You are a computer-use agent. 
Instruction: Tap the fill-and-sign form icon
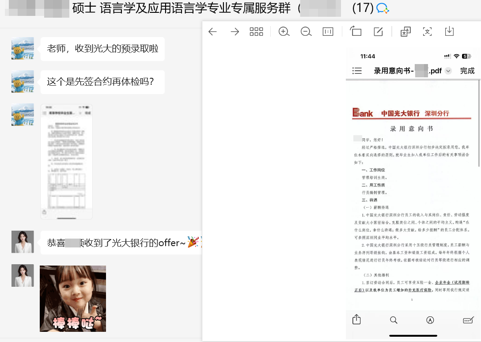click(468, 320)
